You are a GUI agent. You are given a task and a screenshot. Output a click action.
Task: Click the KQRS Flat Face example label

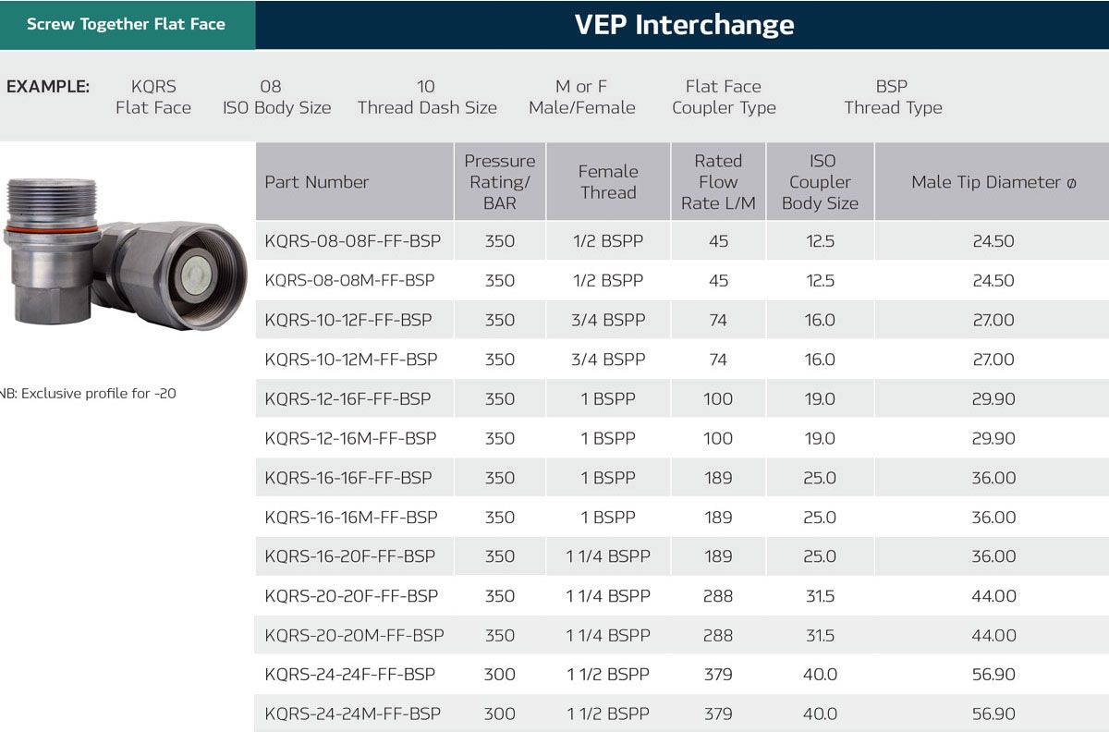click(153, 97)
